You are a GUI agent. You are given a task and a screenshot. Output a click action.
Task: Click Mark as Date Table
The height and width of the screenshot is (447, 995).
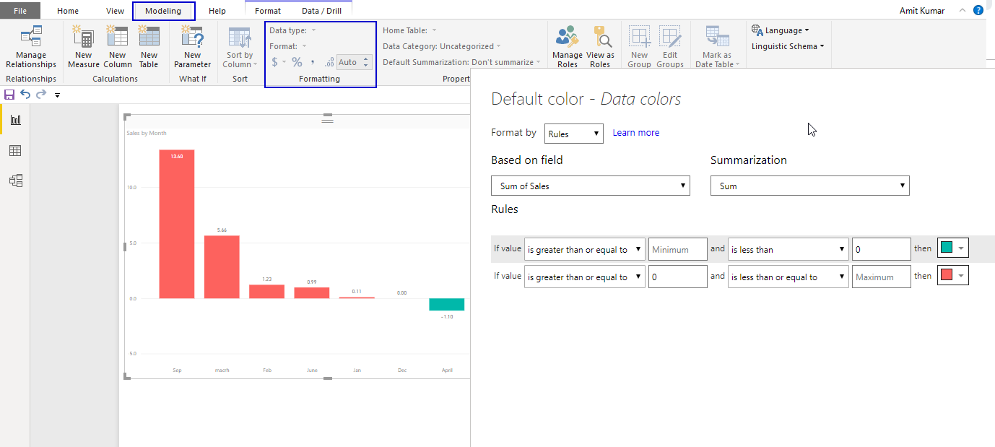click(x=717, y=47)
